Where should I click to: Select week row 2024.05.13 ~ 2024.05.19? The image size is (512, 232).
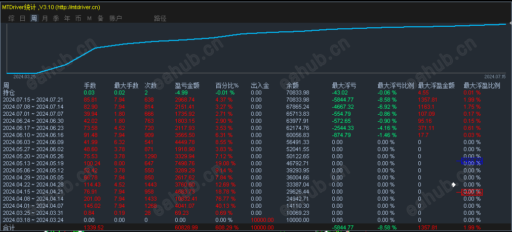click(x=32, y=163)
